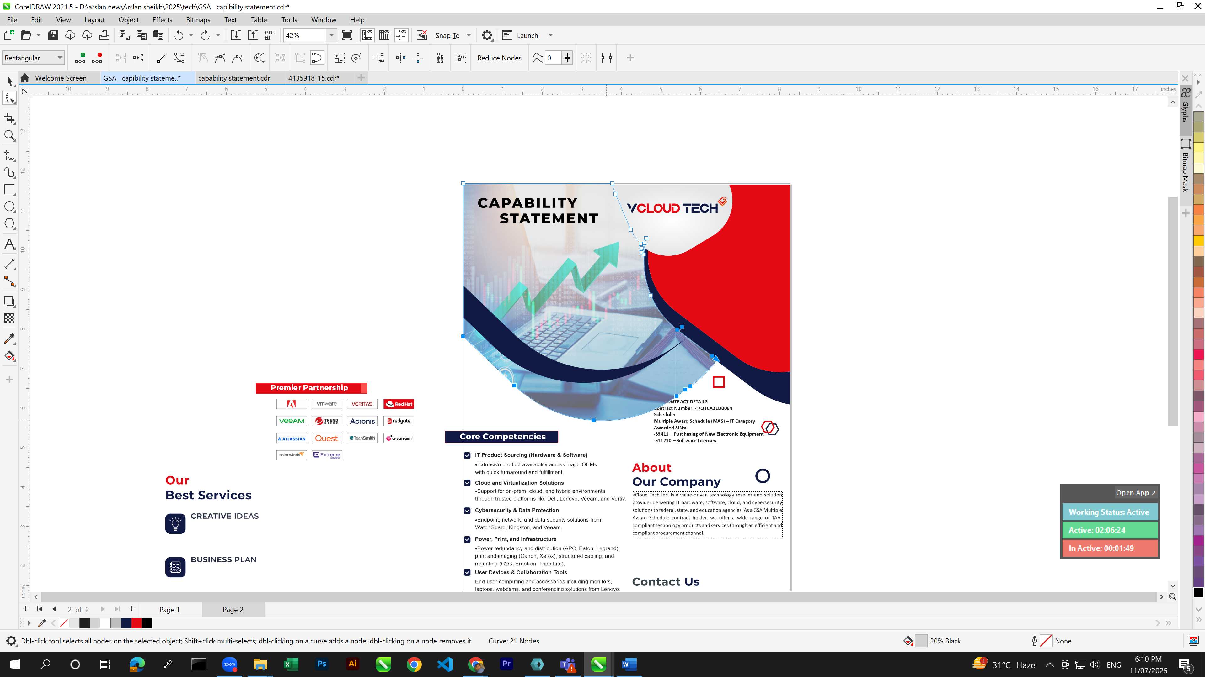Toggle Select All Nodes button
1205x677 pixels.
pyautogui.click(x=461, y=58)
